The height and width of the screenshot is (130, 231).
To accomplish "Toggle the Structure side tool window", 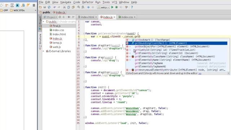I will point(40,42).
